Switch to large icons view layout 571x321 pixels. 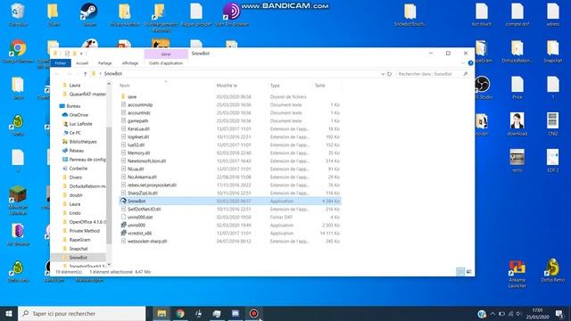click(x=468, y=272)
